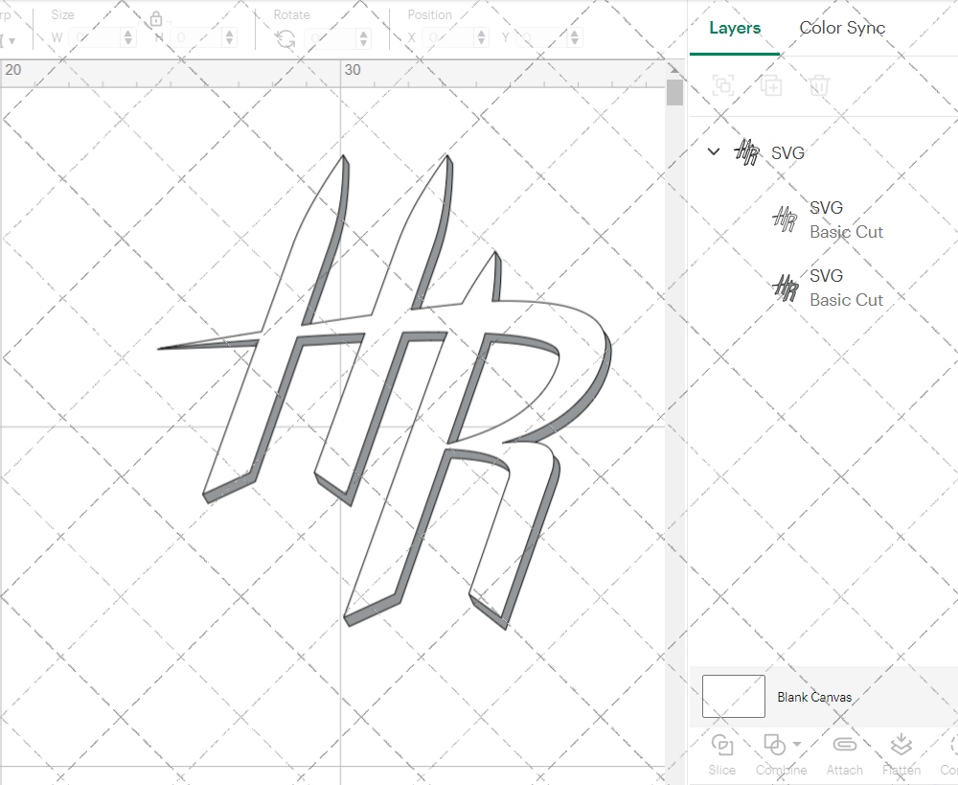Viewport: 958px width, 785px height.
Task: Click the Position X input field
Action: click(448, 38)
